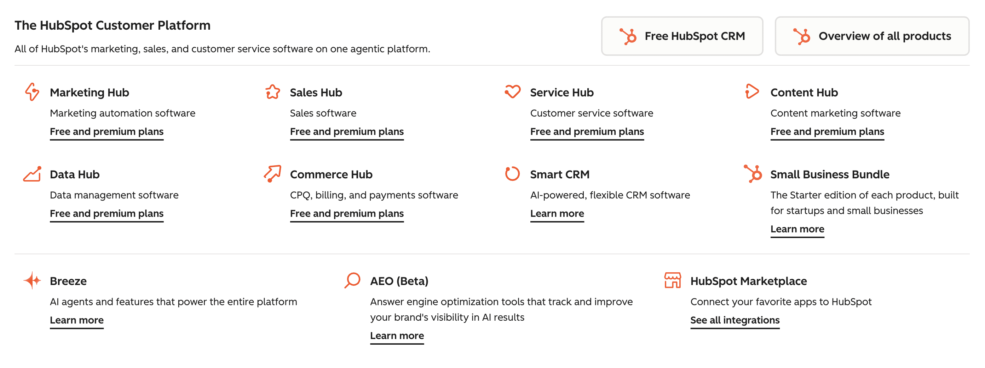Select the AEO (Beta) menu heading
The height and width of the screenshot is (368, 985).
click(399, 281)
